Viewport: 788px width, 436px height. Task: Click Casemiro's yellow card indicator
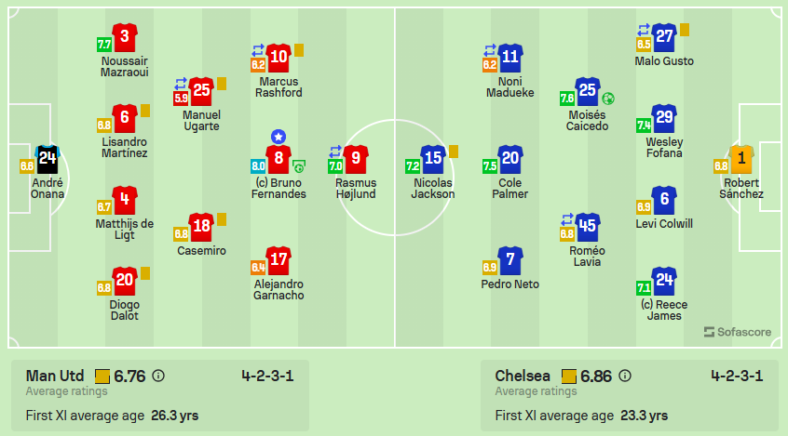click(x=222, y=219)
